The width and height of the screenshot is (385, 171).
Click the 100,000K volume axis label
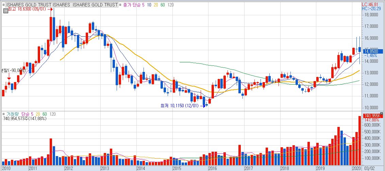(x=372, y=158)
